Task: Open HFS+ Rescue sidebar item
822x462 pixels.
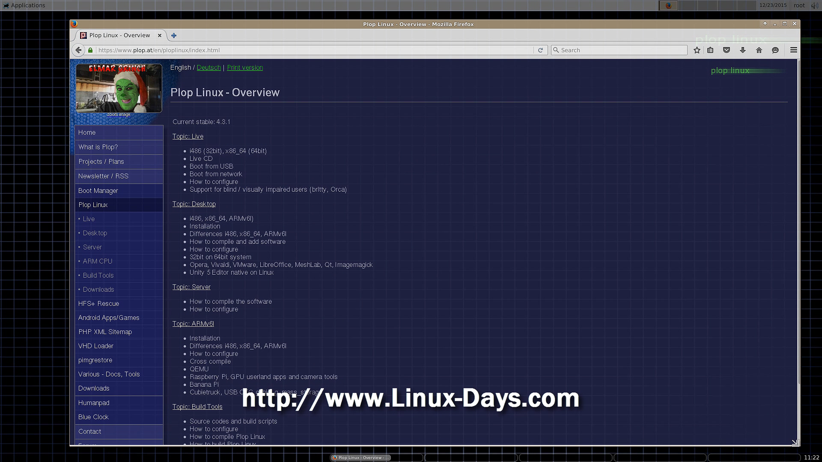Action: tap(119, 304)
